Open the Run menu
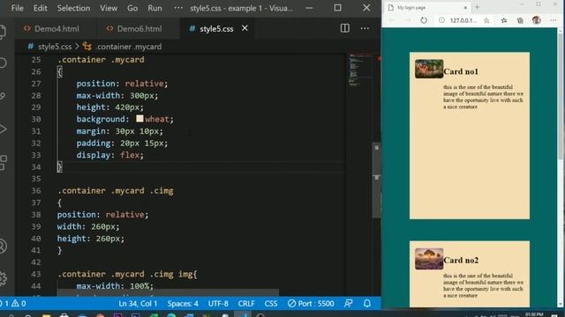 154,8
